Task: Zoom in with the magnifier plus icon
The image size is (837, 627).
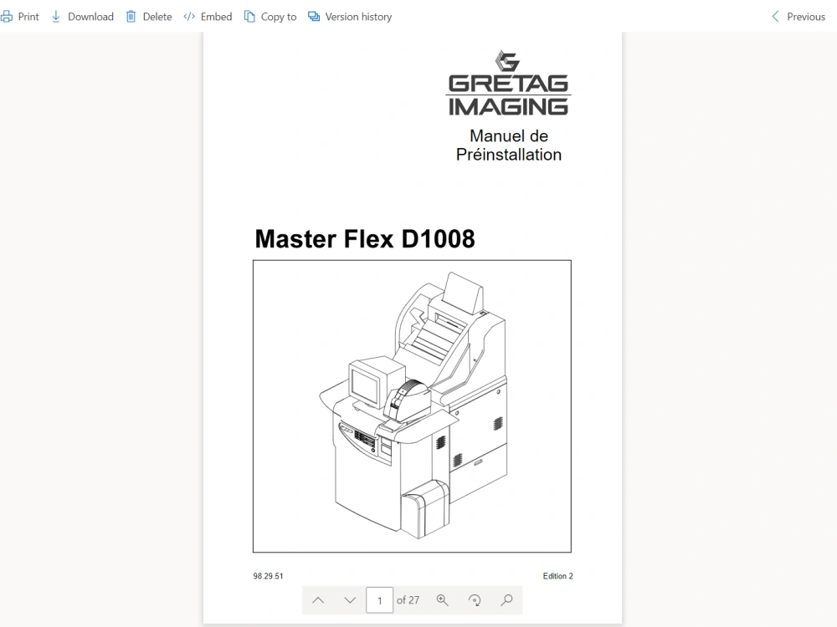Action: pyautogui.click(x=443, y=600)
